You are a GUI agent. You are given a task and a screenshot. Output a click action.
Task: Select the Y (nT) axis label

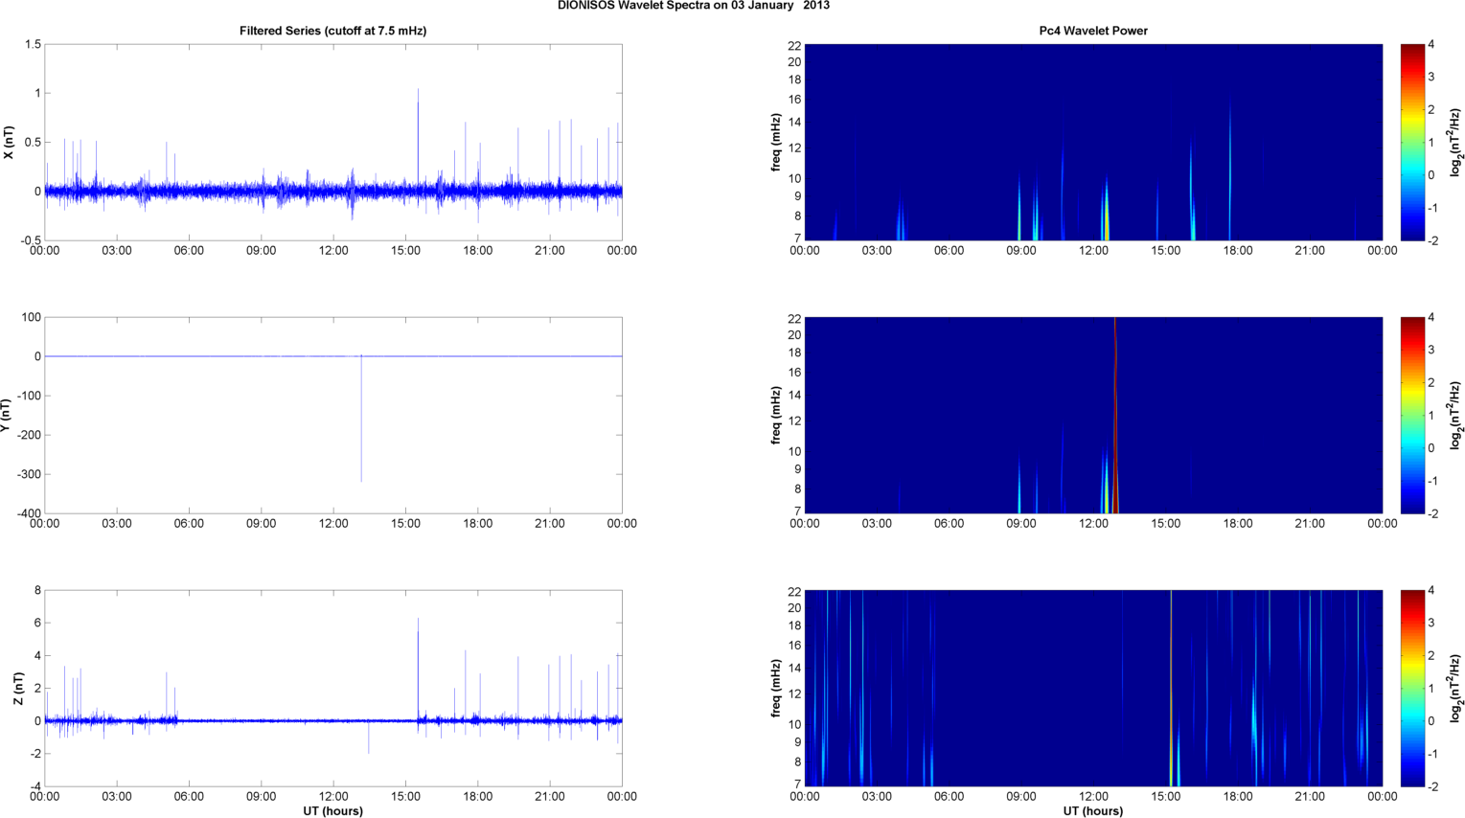pos(9,416)
